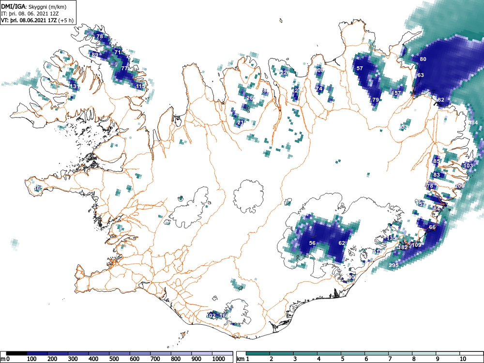The image size is (484, 363).
Task: Click the visibility value 82 on the map
Action: (x=441, y=100)
